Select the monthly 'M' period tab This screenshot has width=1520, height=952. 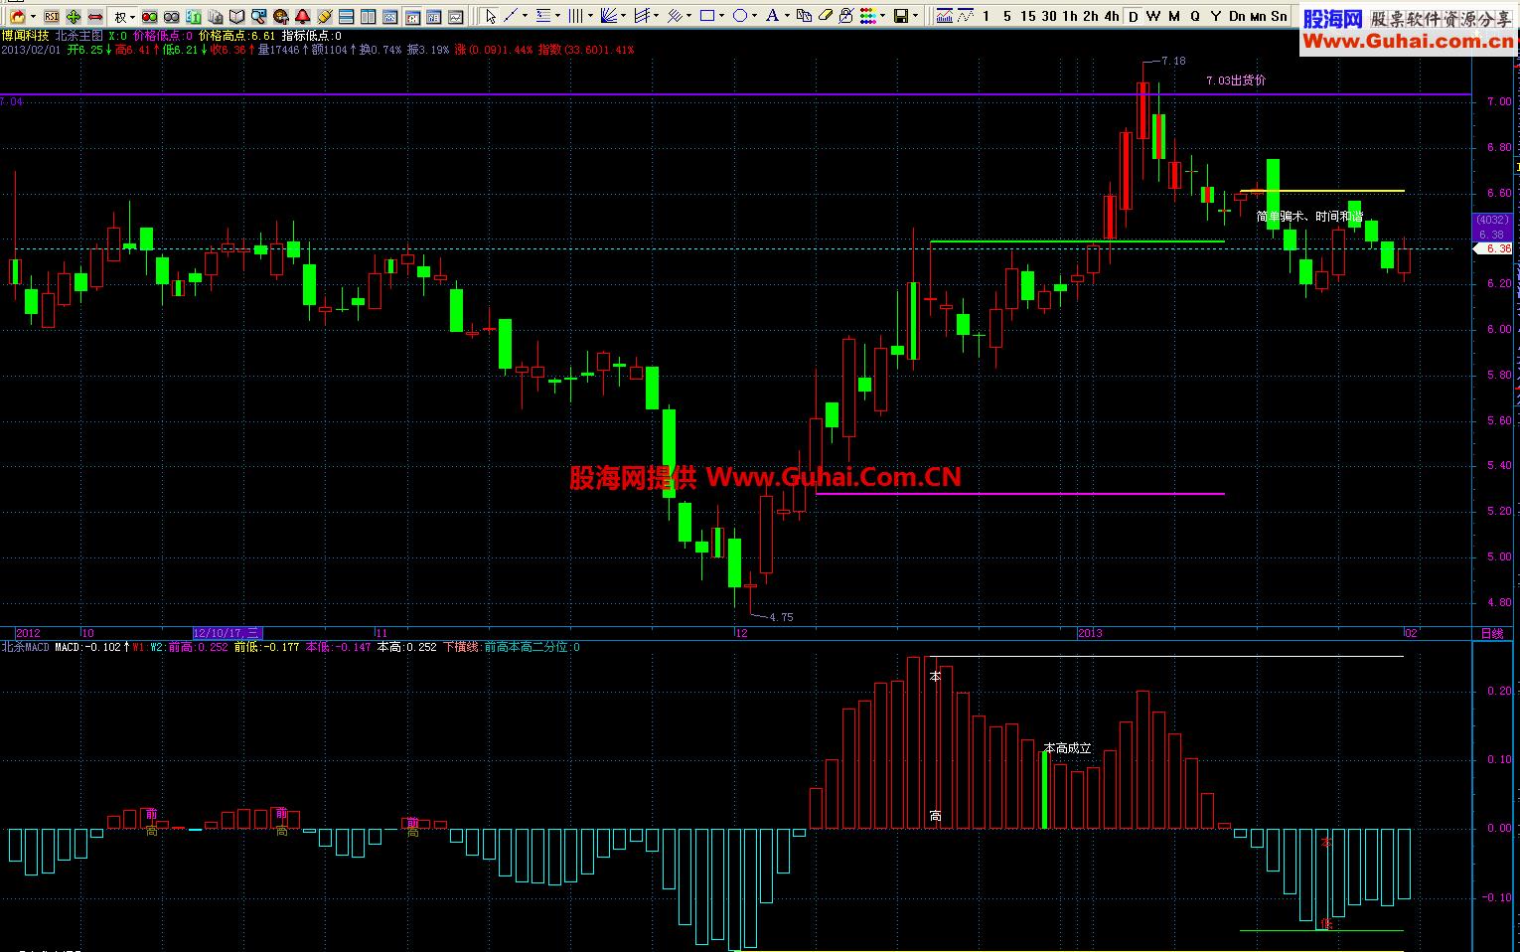tap(1173, 16)
